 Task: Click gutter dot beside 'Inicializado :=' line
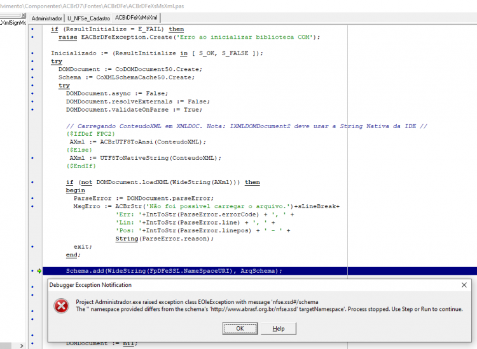[32, 53]
